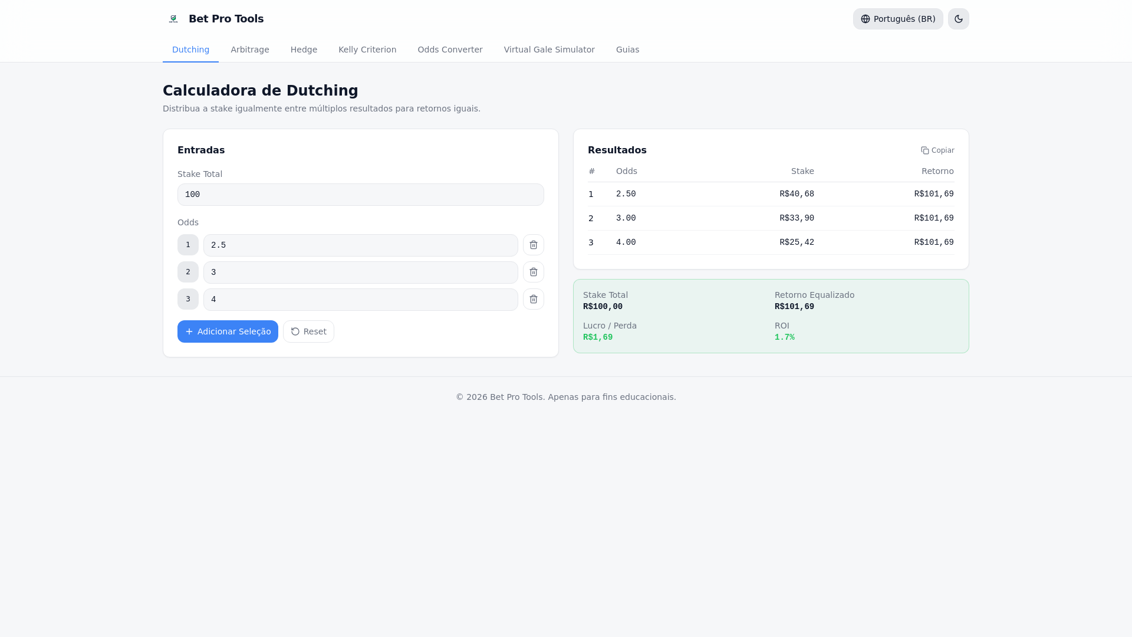Edit the third odds field showing 4

click(361, 300)
